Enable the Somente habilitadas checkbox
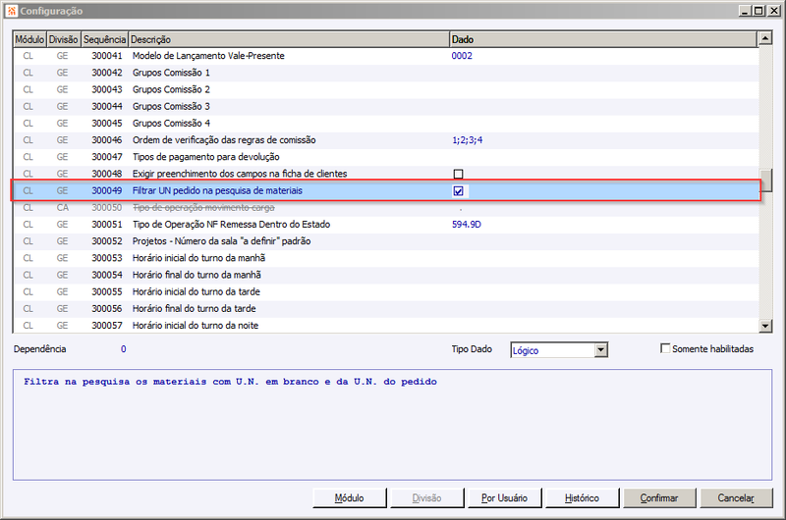 (x=665, y=348)
